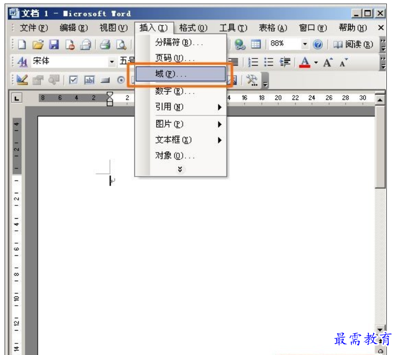Click the 插入(I) menu title
This screenshot has width=396, height=355.
click(154, 28)
